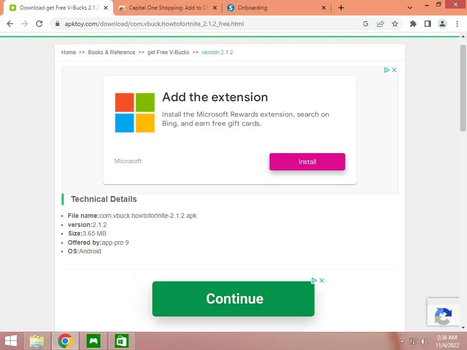Click the OS:Android detail line
Screen dimensions: 467x350
(x=84, y=251)
